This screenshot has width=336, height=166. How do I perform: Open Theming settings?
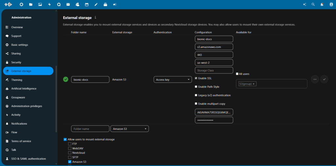28,80
